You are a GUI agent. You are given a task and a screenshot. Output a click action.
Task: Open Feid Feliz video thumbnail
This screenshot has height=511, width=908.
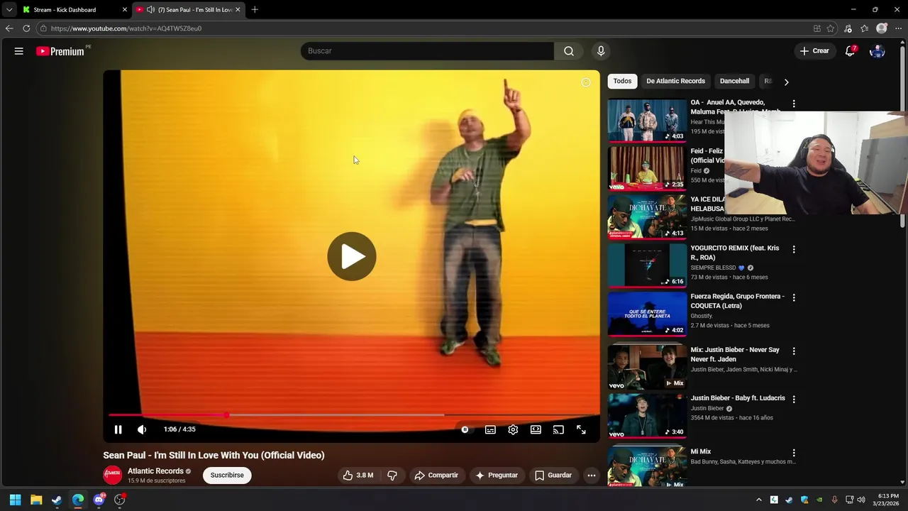(647, 168)
